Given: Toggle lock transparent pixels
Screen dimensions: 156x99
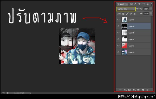Looking at the screenshot, I should click(123, 14).
